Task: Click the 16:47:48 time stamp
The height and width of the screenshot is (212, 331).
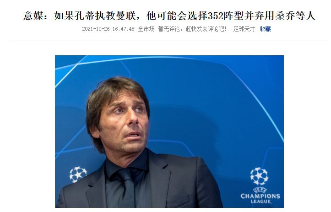Action: 123,29
